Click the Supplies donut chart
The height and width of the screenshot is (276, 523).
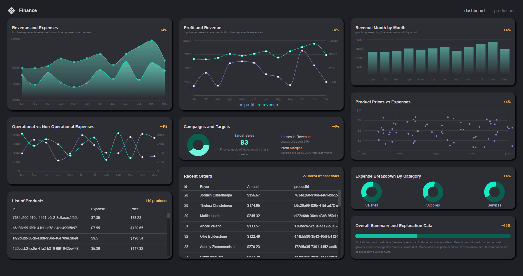pos(433,192)
